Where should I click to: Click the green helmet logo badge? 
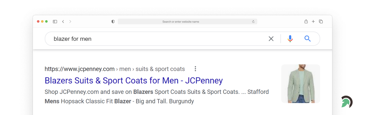347,102
